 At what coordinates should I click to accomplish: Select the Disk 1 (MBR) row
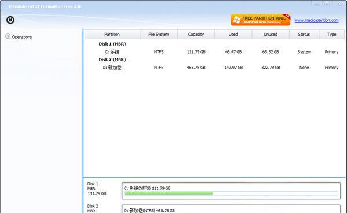pyautogui.click(x=112, y=44)
